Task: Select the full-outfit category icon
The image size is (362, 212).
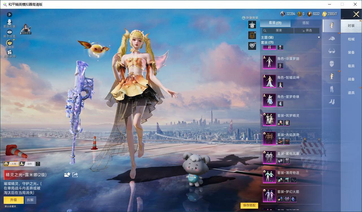Action: click(332, 26)
